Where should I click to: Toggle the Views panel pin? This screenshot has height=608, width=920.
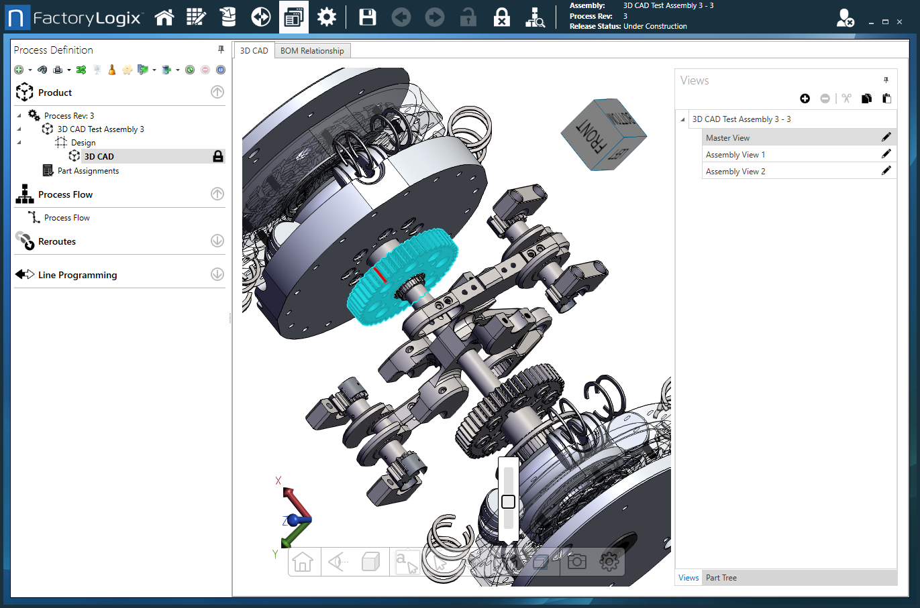coord(886,80)
